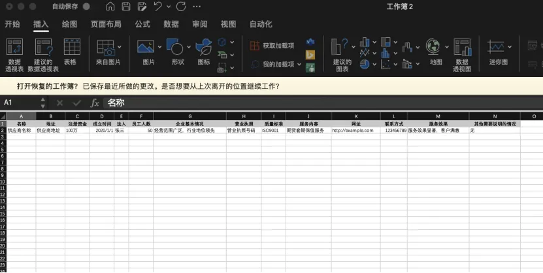The height and width of the screenshot is (273, 543).
Task: Expand the 图片 dropdown arrow
Action: pyautogui.click(x=159, y=47)
